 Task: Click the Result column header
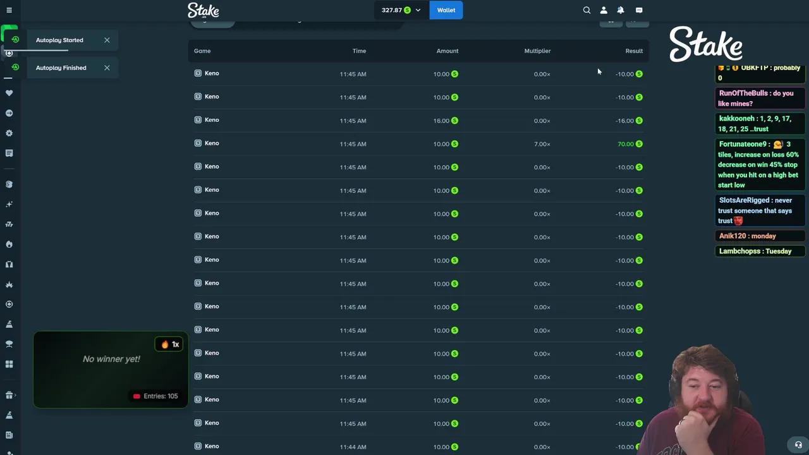click(634, 51)
